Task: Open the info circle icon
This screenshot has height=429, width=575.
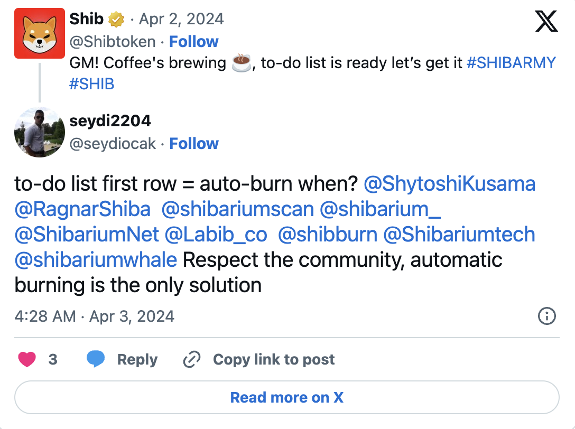Action: (x=546, y=316)
